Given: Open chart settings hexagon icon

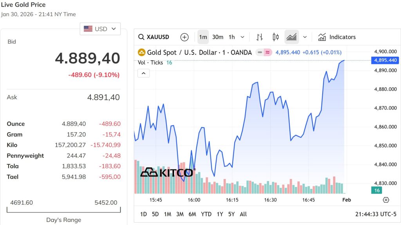Looking at the screenshot, I should [386, 200].
